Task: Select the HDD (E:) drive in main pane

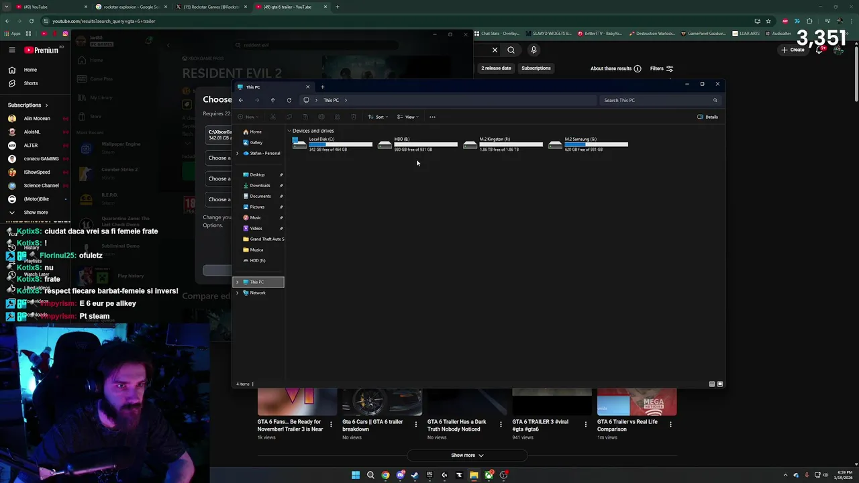Action: tap(417, 144)
